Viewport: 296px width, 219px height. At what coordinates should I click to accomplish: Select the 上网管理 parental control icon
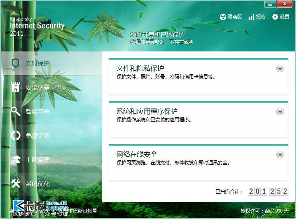pyautogui.click(x=16, y=160)
